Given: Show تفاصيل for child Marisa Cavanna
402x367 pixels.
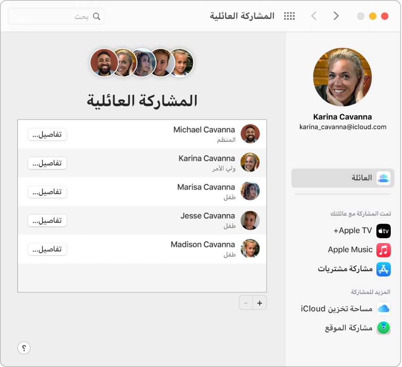Looking at the screenshot, I should [47, 192].
